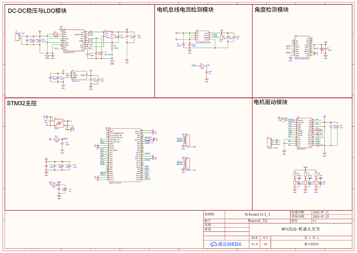Select the motor driver IC symbol
357x253 pixels.
[x=304, y=133]
